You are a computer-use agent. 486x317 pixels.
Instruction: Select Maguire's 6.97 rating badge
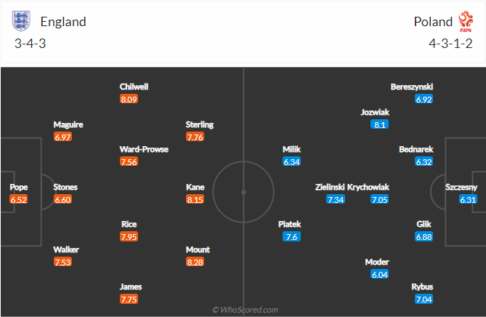pyautogui.click(x=63, y=137)
